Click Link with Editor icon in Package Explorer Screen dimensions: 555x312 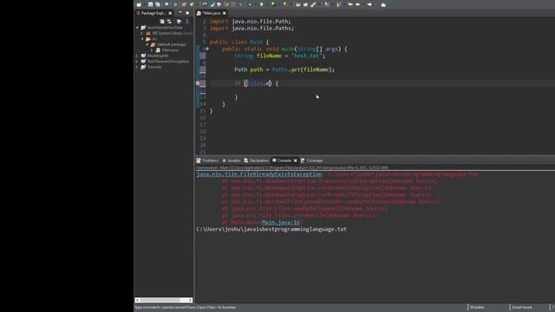point(170,21)
